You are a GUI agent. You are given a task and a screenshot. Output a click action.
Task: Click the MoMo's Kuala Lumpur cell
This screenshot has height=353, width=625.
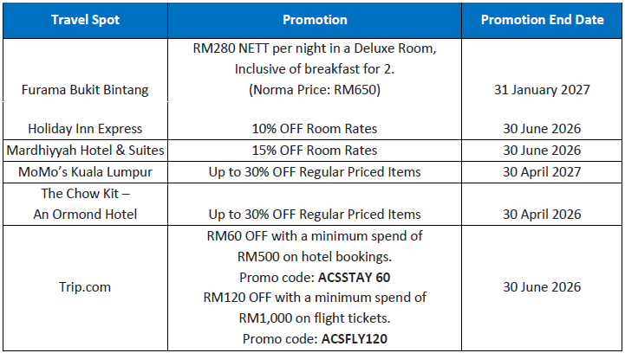85,172
